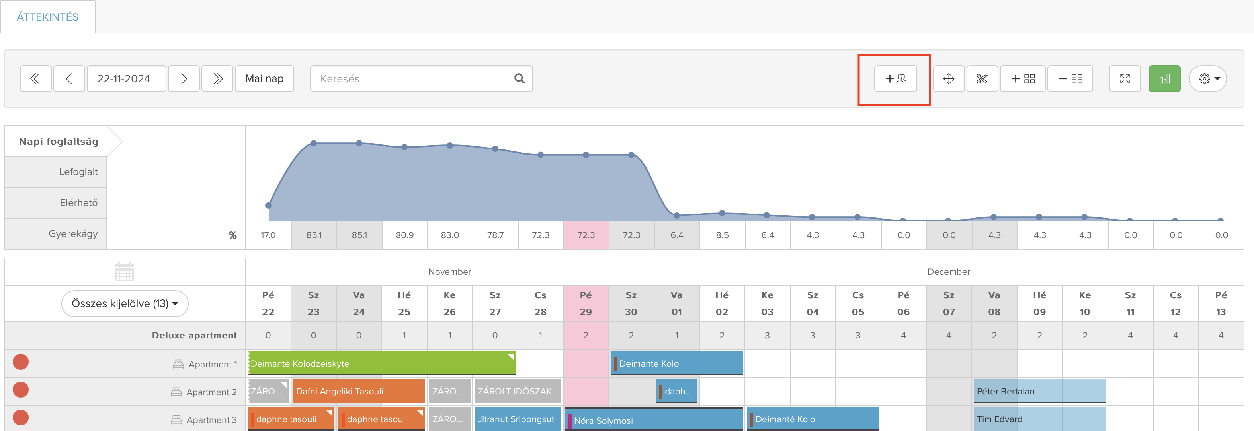Click the 17.0 occupancy percentage cell
The width and height of the screenshot is (1254, 431).
pos(268,235)
